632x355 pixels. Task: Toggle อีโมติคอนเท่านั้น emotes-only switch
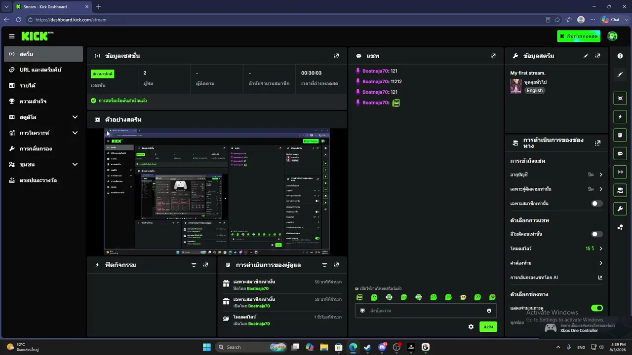[x=597, y=234]
